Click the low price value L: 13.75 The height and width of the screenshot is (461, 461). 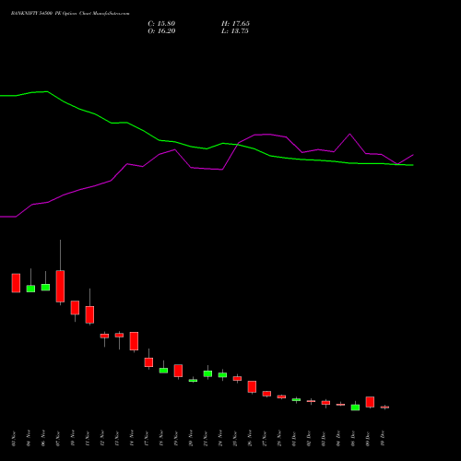[235, 31]
